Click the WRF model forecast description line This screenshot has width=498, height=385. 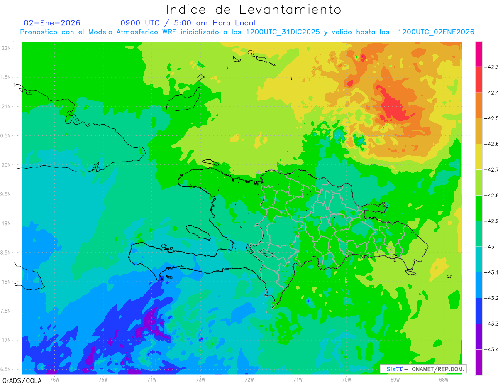click(x=247, y=32)
